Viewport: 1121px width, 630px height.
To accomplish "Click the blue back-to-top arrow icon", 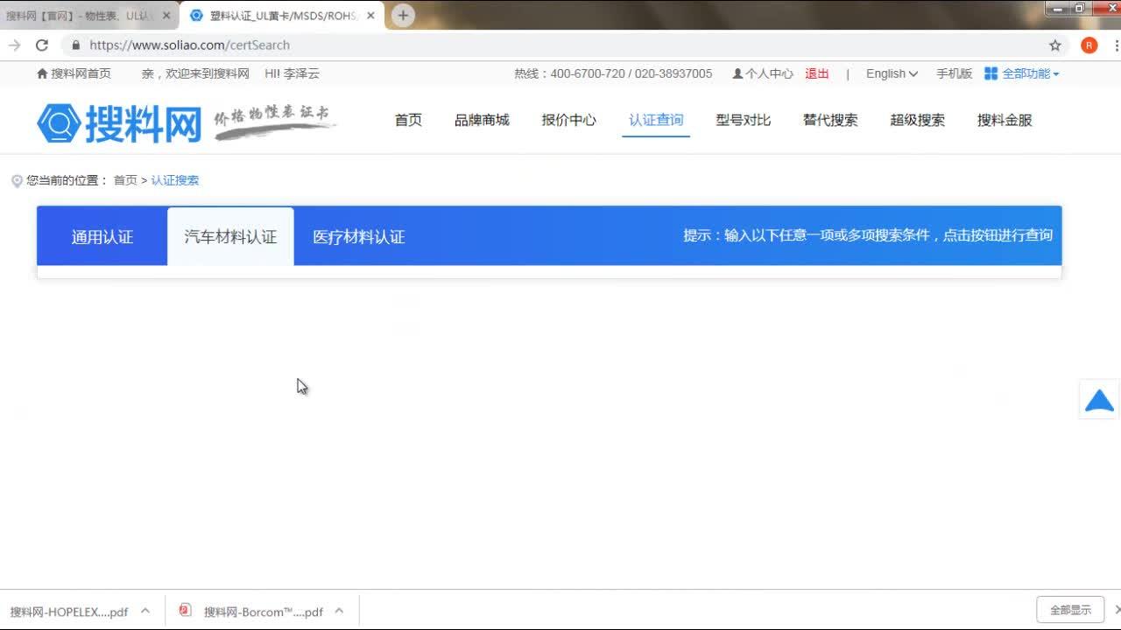I will coord(1098,400).
